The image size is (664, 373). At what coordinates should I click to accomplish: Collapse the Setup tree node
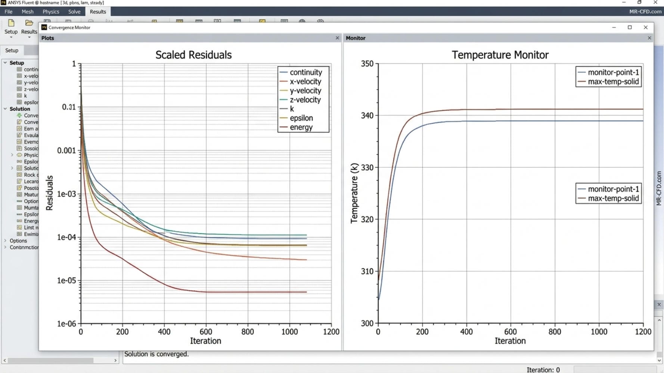(5, 63)
